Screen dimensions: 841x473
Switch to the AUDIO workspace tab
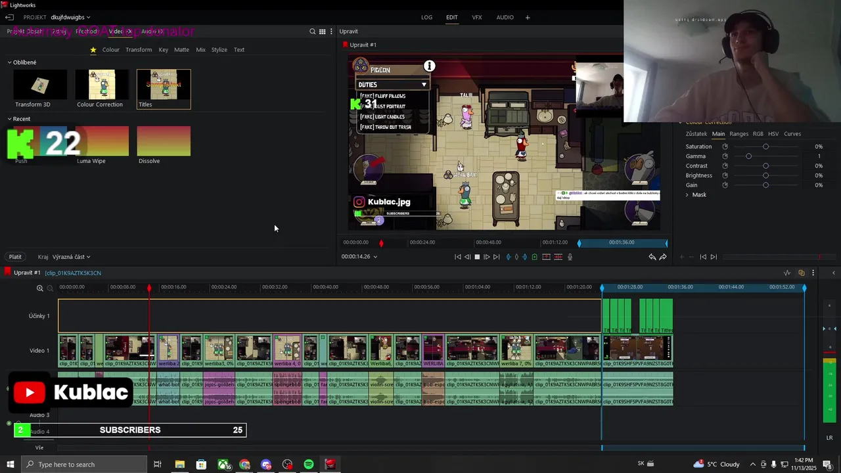coord(505,17)
